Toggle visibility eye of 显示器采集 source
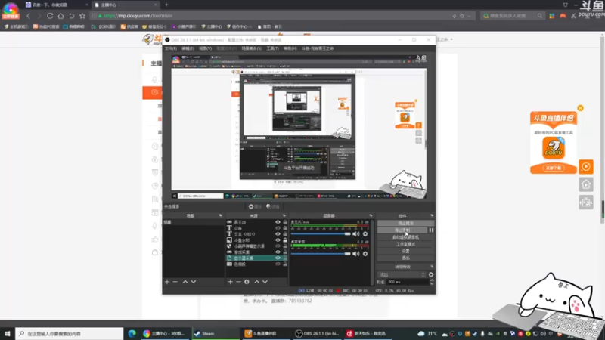The height and width of the screenshot is (340, 605). (278, 258)
